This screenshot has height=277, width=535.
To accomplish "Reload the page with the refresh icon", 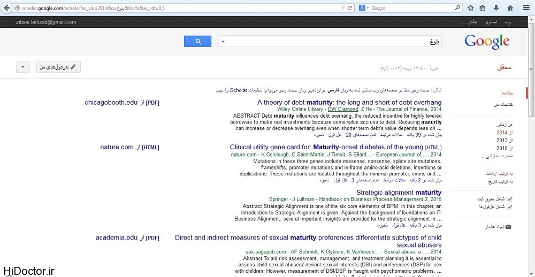I will tap(350, 8).
